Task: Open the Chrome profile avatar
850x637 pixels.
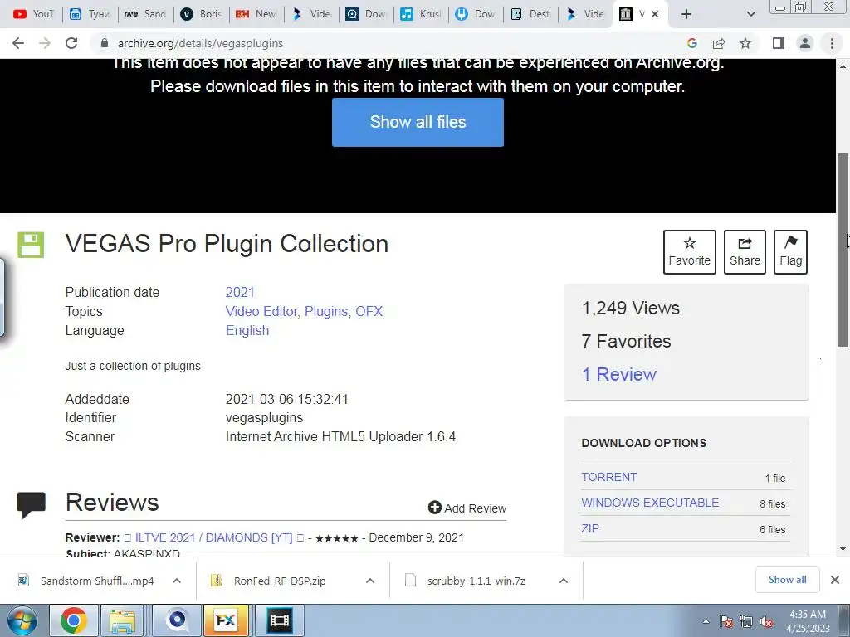Action: point(805,43)
